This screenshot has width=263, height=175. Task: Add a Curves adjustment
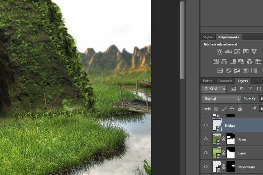click(x=237, y=52)
